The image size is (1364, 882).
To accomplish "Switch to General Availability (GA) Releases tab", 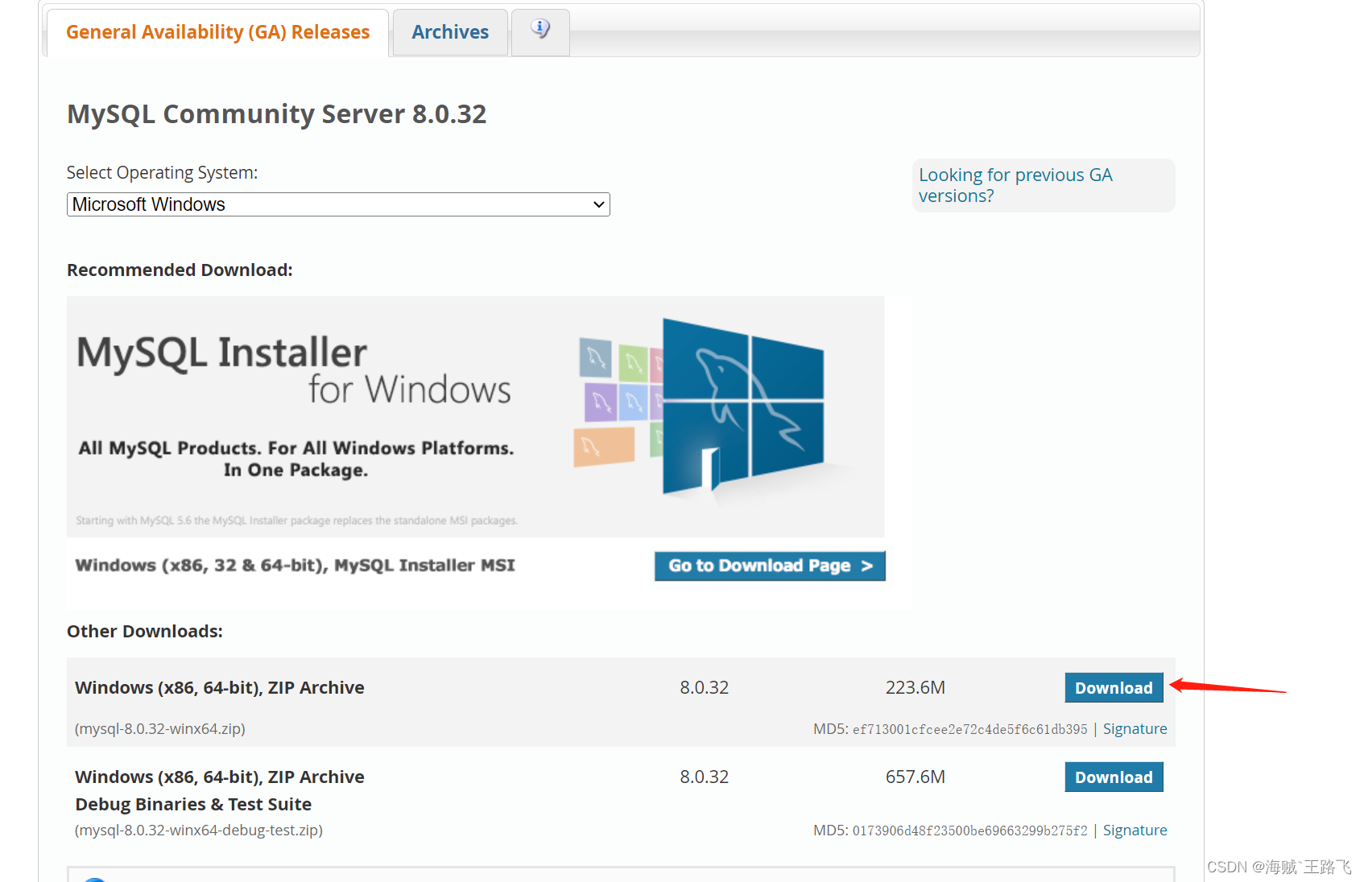I will coord(217,32).
